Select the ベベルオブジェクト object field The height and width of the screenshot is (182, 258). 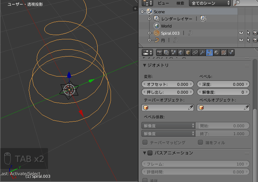click(223, 108)
